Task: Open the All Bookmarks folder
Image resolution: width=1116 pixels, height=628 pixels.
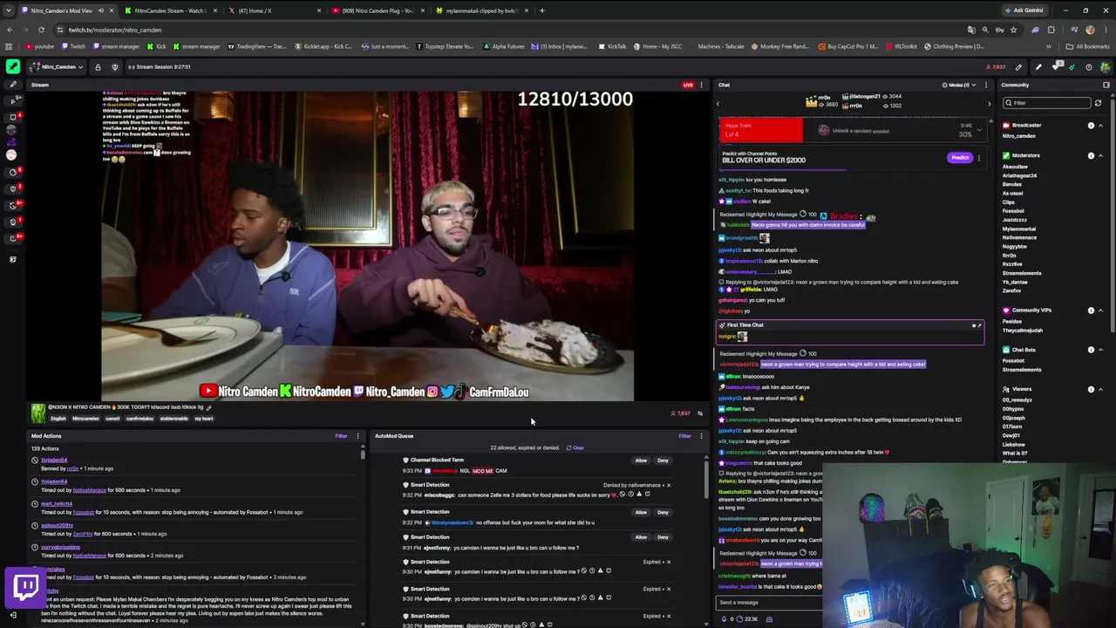Action: coord(1088,46)
